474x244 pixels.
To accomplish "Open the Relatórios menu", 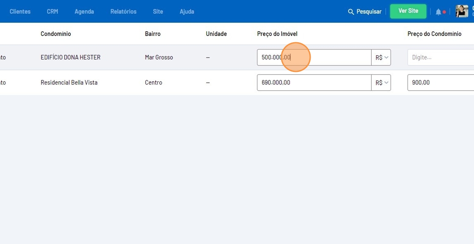I will [123, 11].
